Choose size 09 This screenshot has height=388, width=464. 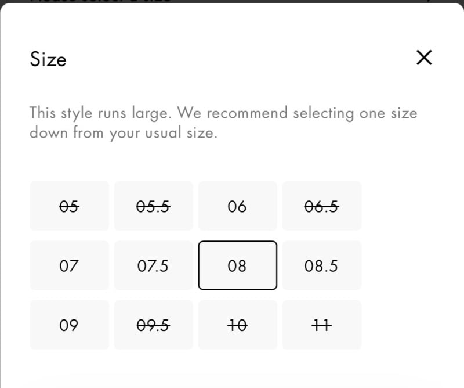click(x=69, y=325)
